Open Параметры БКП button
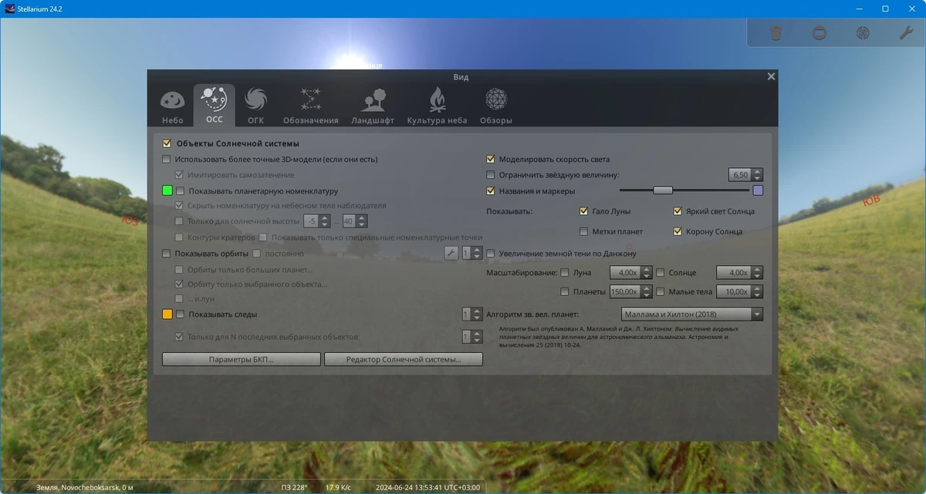The height and width of the screenshot is (494, 926). click(x=241, y=359)
